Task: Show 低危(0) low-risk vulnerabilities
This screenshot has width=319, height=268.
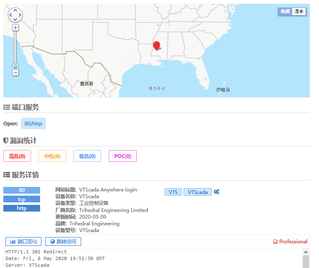Action: pos(87,156)
